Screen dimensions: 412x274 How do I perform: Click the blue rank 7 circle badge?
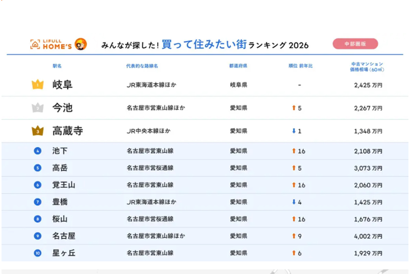[37, 202]
